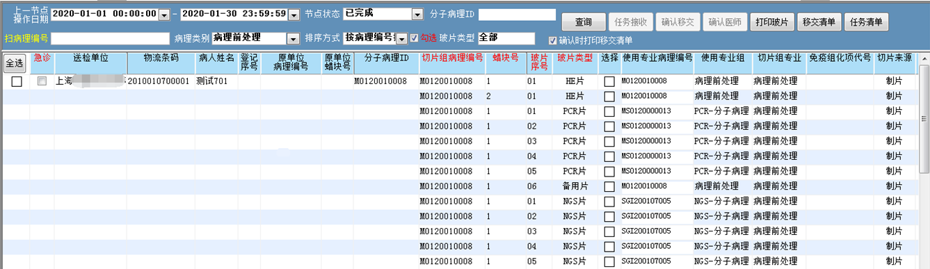
Task: Click the 玻片序号 column header
Action: pos(539,63)
